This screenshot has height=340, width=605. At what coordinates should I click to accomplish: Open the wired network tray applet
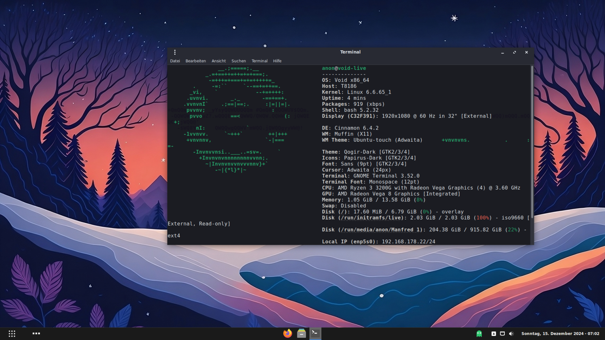coord(502,334)
